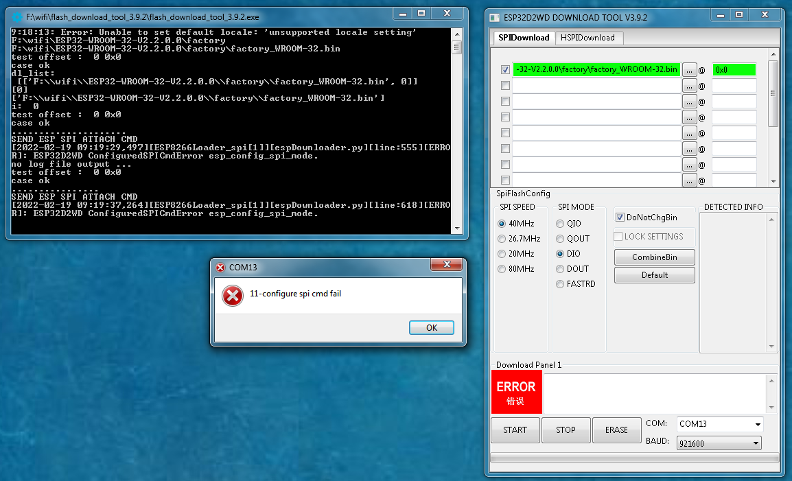Viewport: 792px width, 481px height.
Task: Click the CombineBin button
Action: pyautogui.click(x=655, y=257)
